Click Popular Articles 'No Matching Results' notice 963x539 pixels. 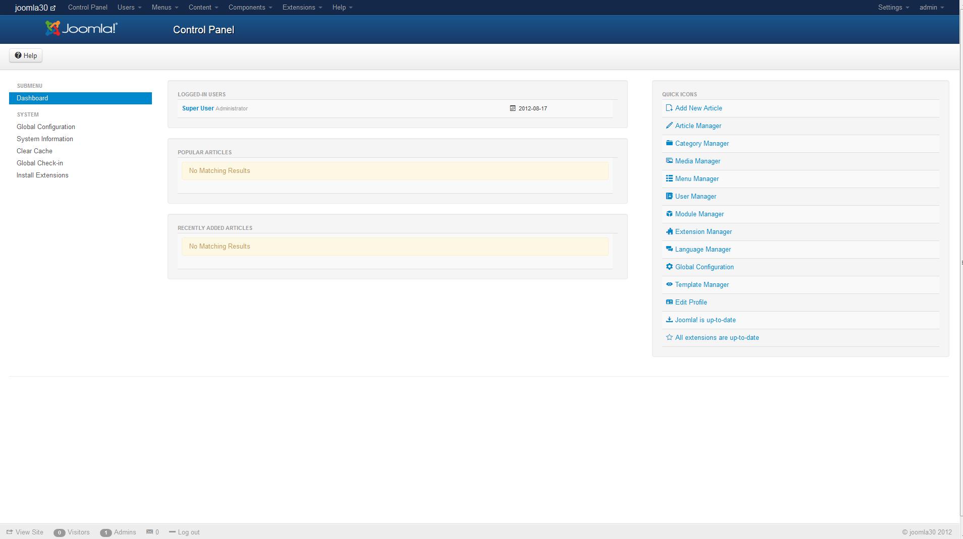(x=395, y=170)
